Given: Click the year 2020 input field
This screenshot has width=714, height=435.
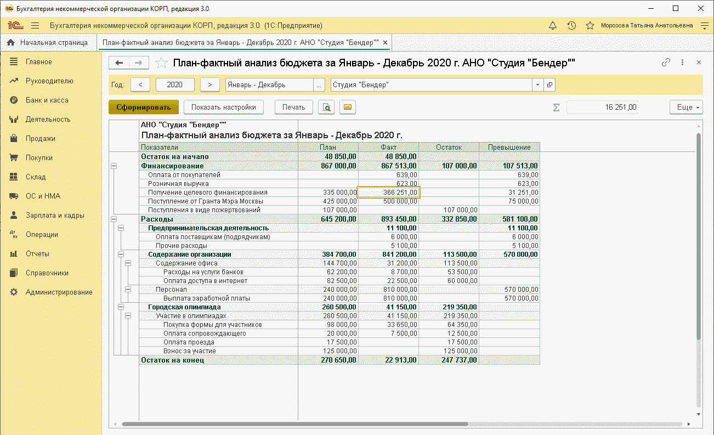Looking at the screenshot, I should click(175, 85).
